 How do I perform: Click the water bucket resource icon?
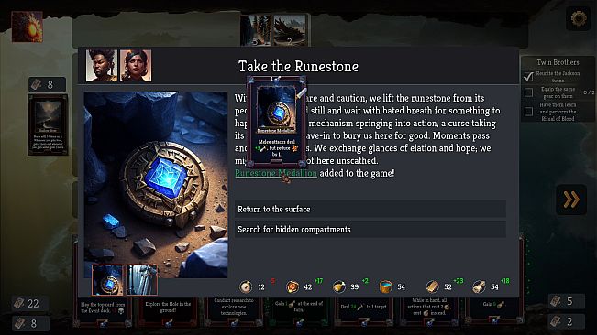pyautogui.click(x=386, y=286)
